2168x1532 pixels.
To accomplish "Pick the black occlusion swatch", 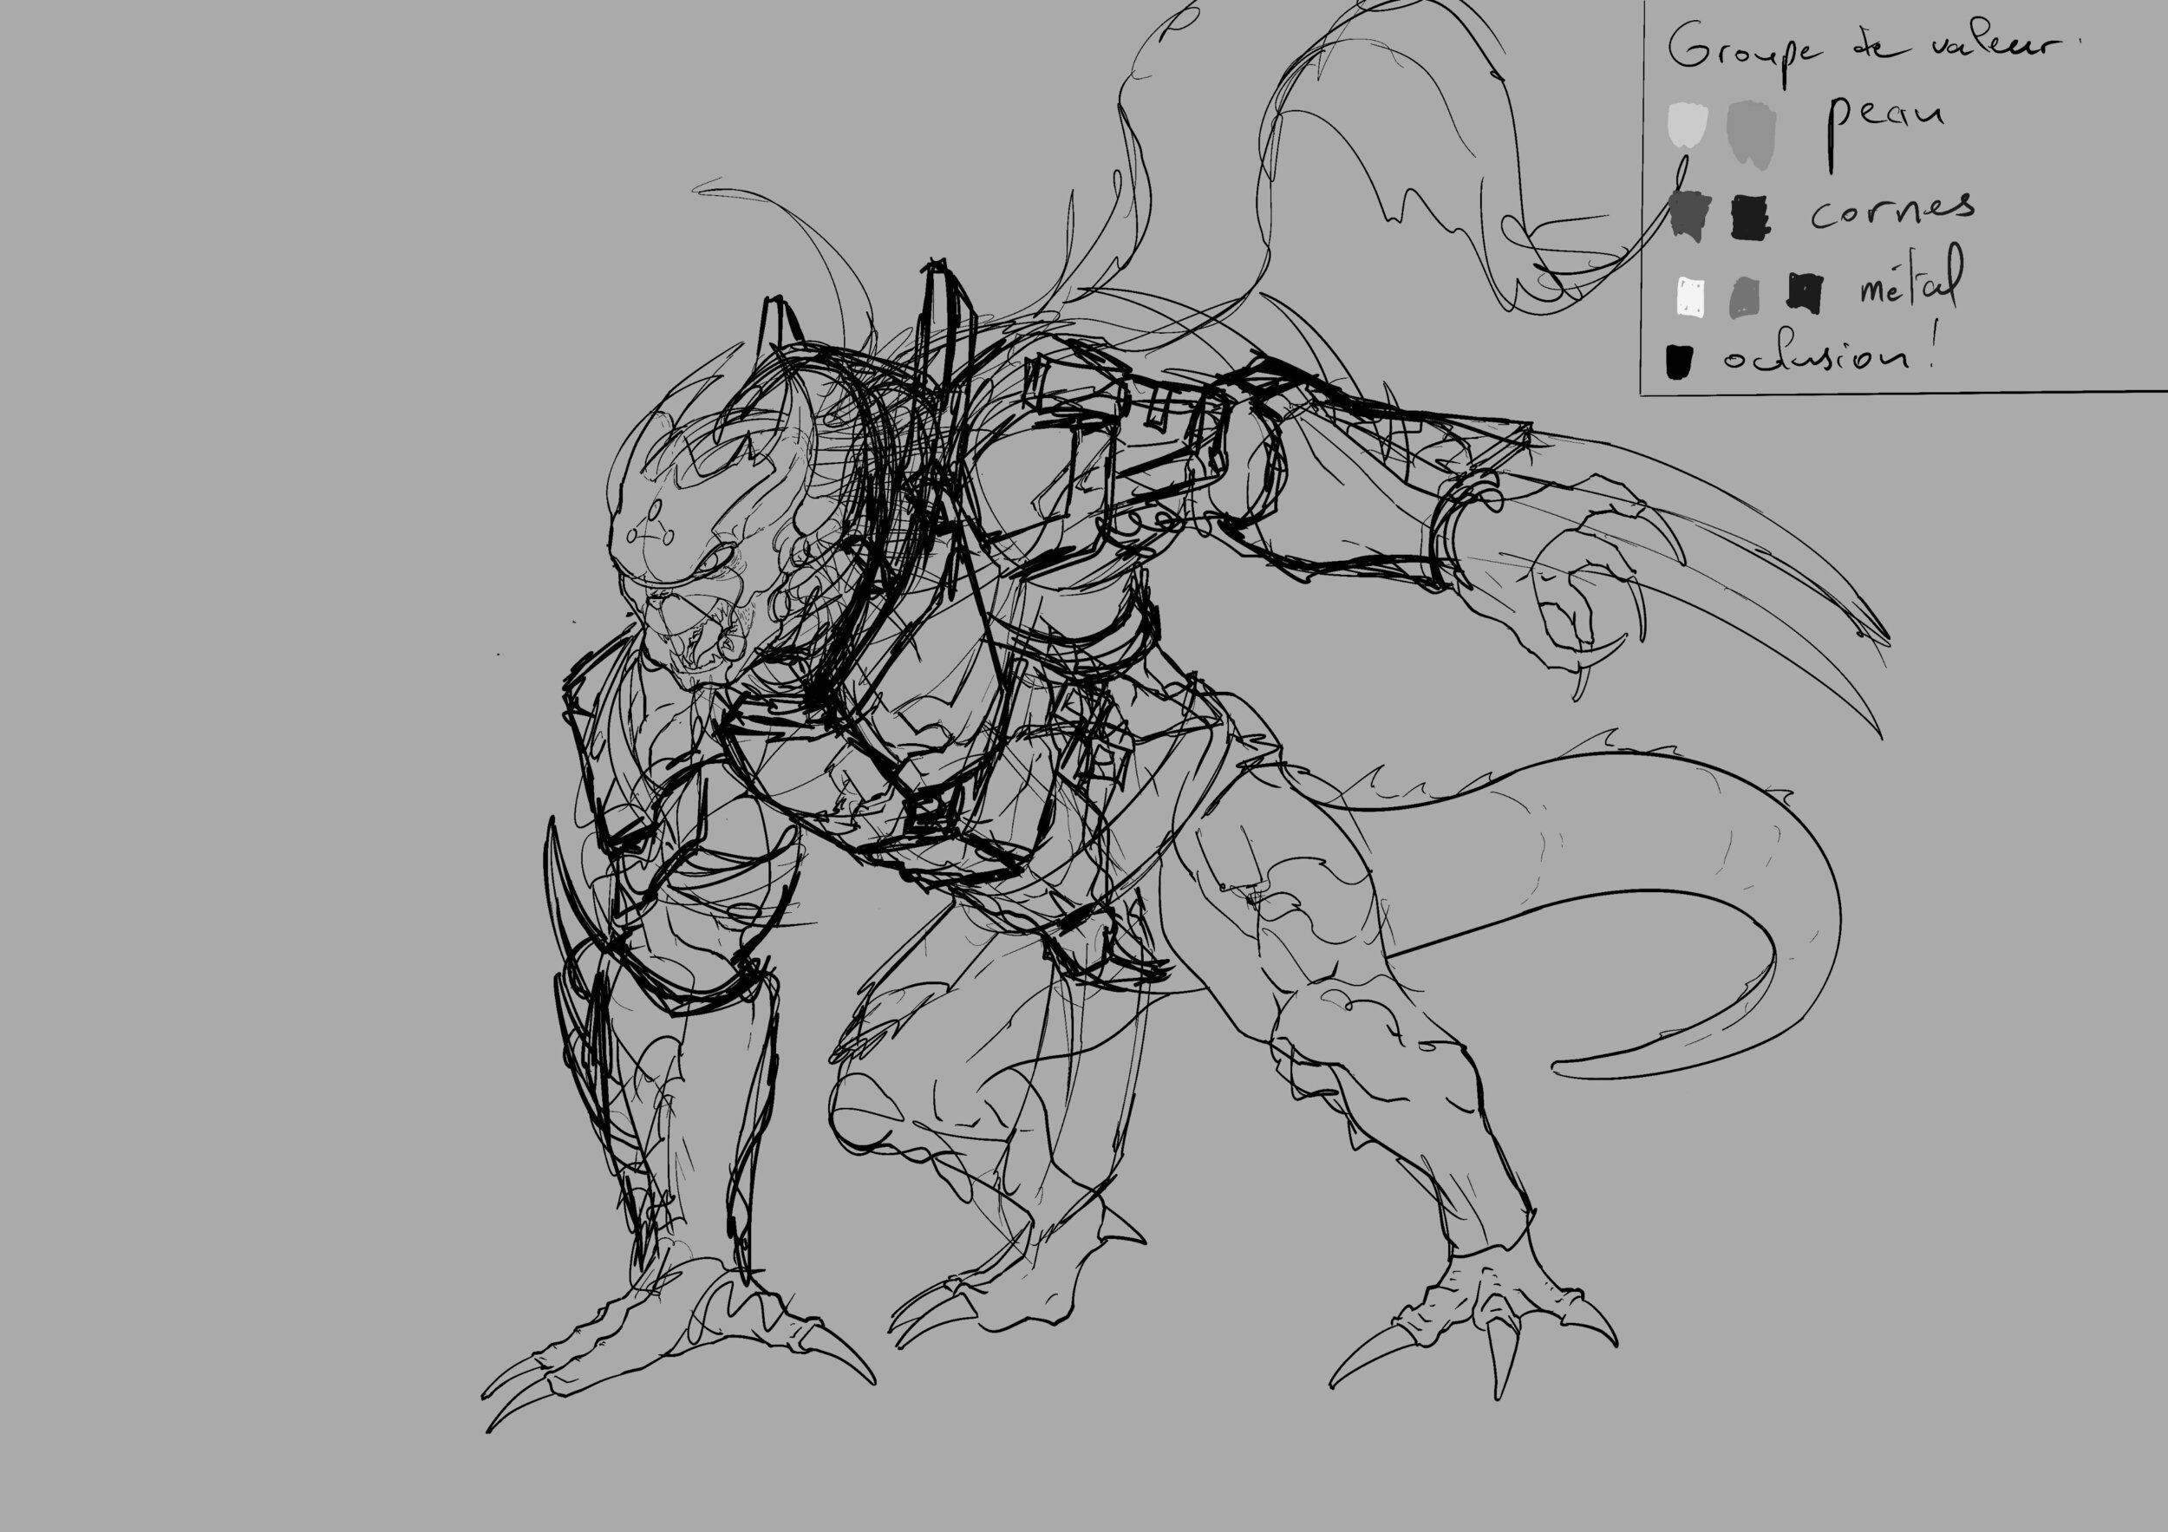I will [x=1678, y=362].
